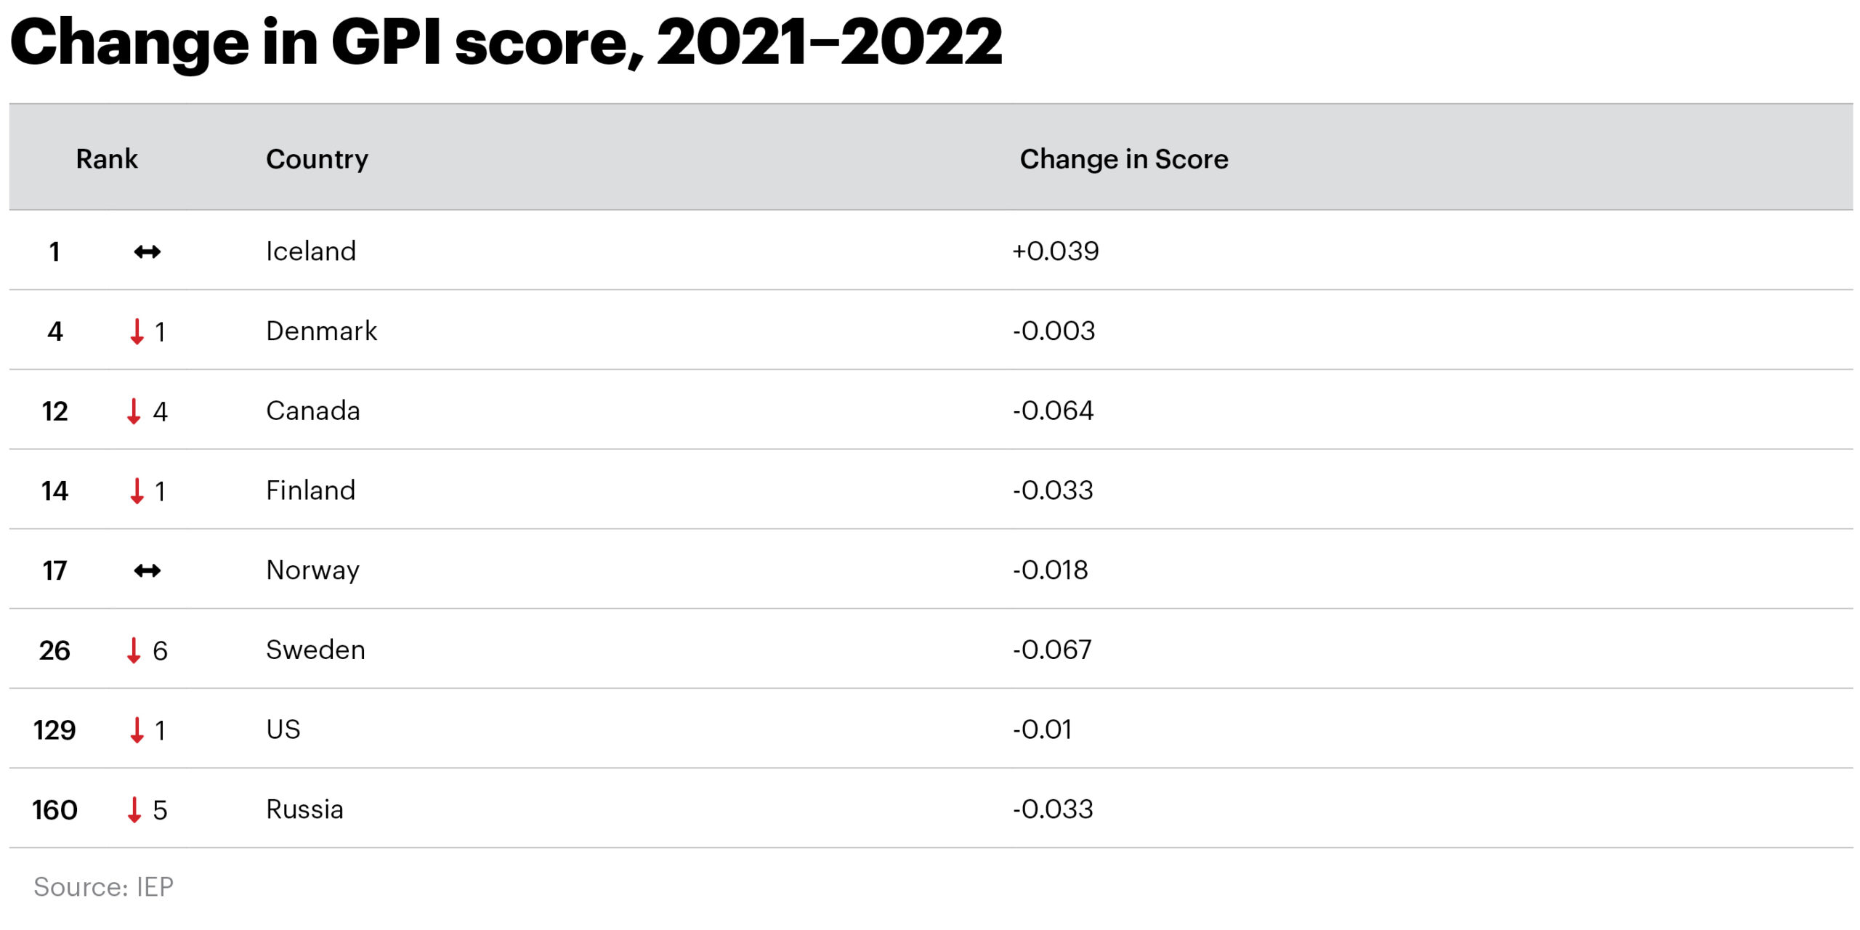Screen dimensions: 1860x930
Task: Click the red down arrow in US row
Action: click(x=137, y=729)
